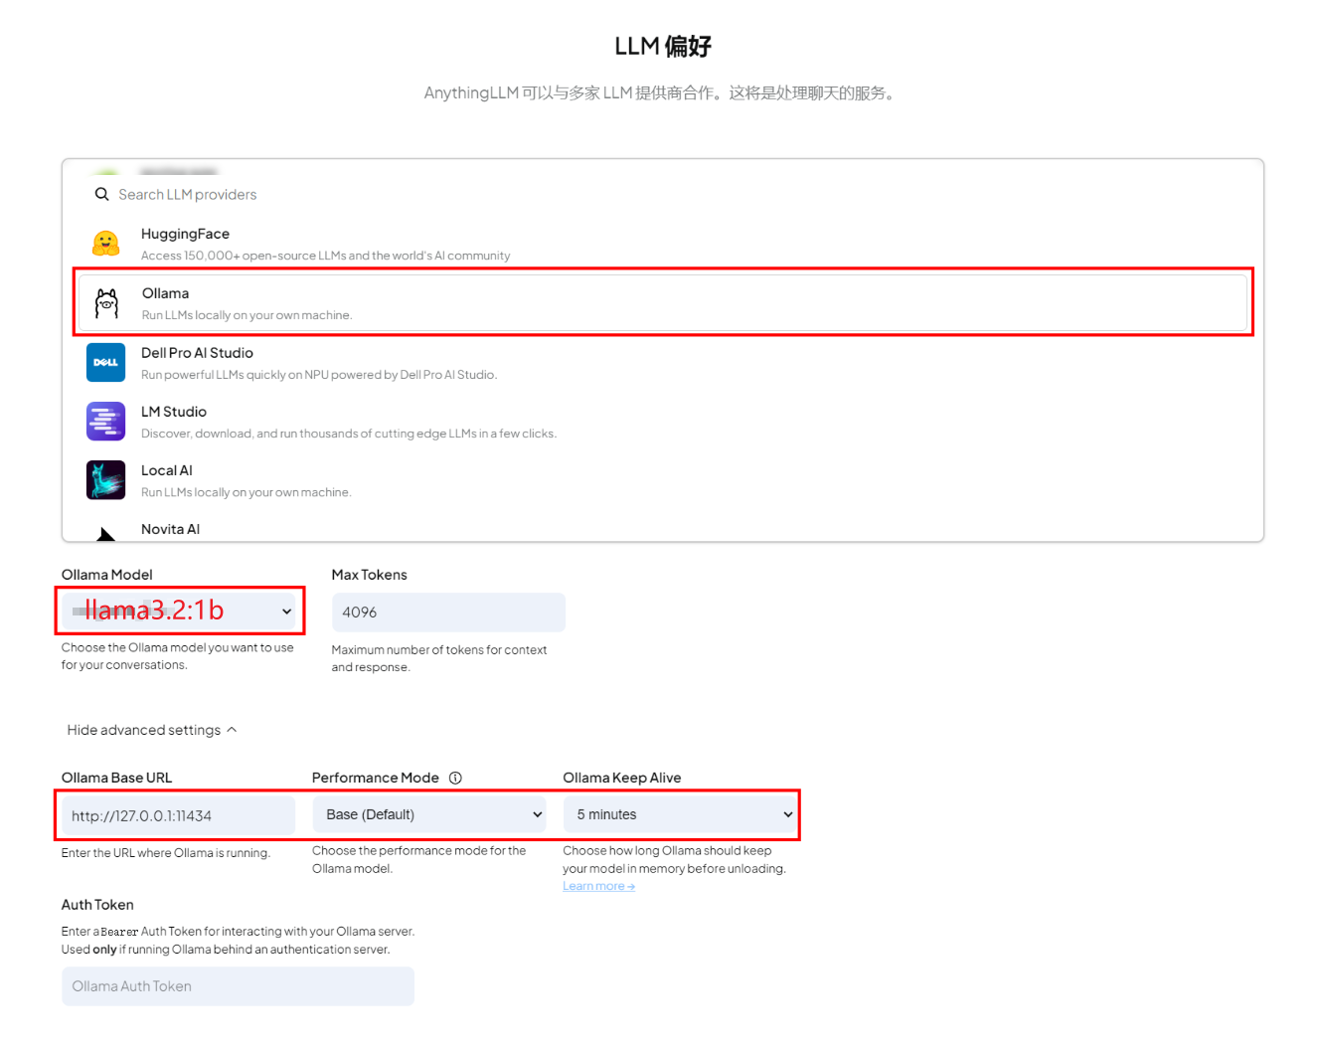This screenshot has width=1317, height=1052.
Task: Open the Learn more link
Action: point(598,886)
